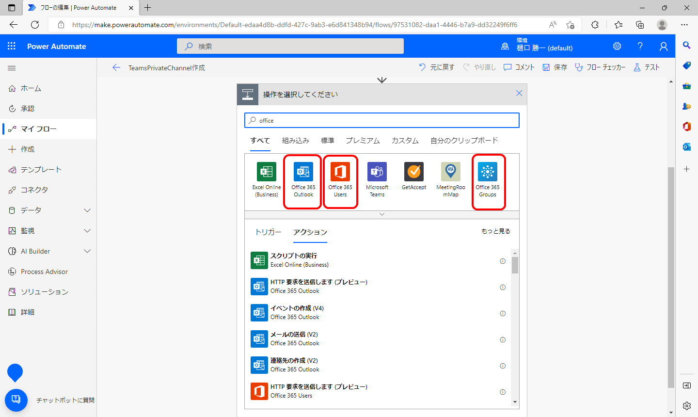Click the 保存 save button
The image size is (698, 417).
point(555,67)
